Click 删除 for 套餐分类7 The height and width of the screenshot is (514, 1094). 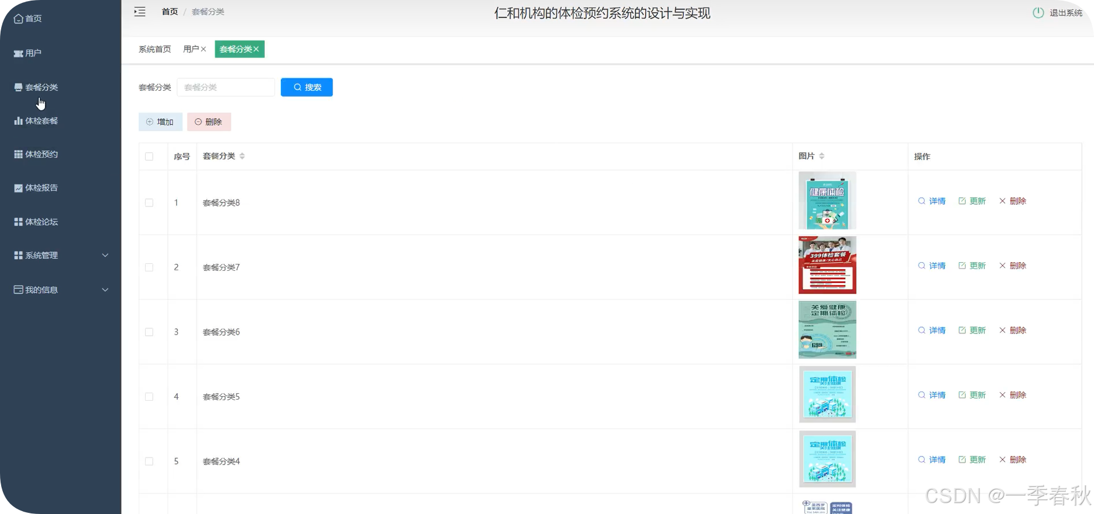(x=1013, y=266)
